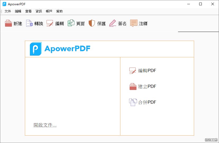Open the 查看 menu

coord(28,11)
